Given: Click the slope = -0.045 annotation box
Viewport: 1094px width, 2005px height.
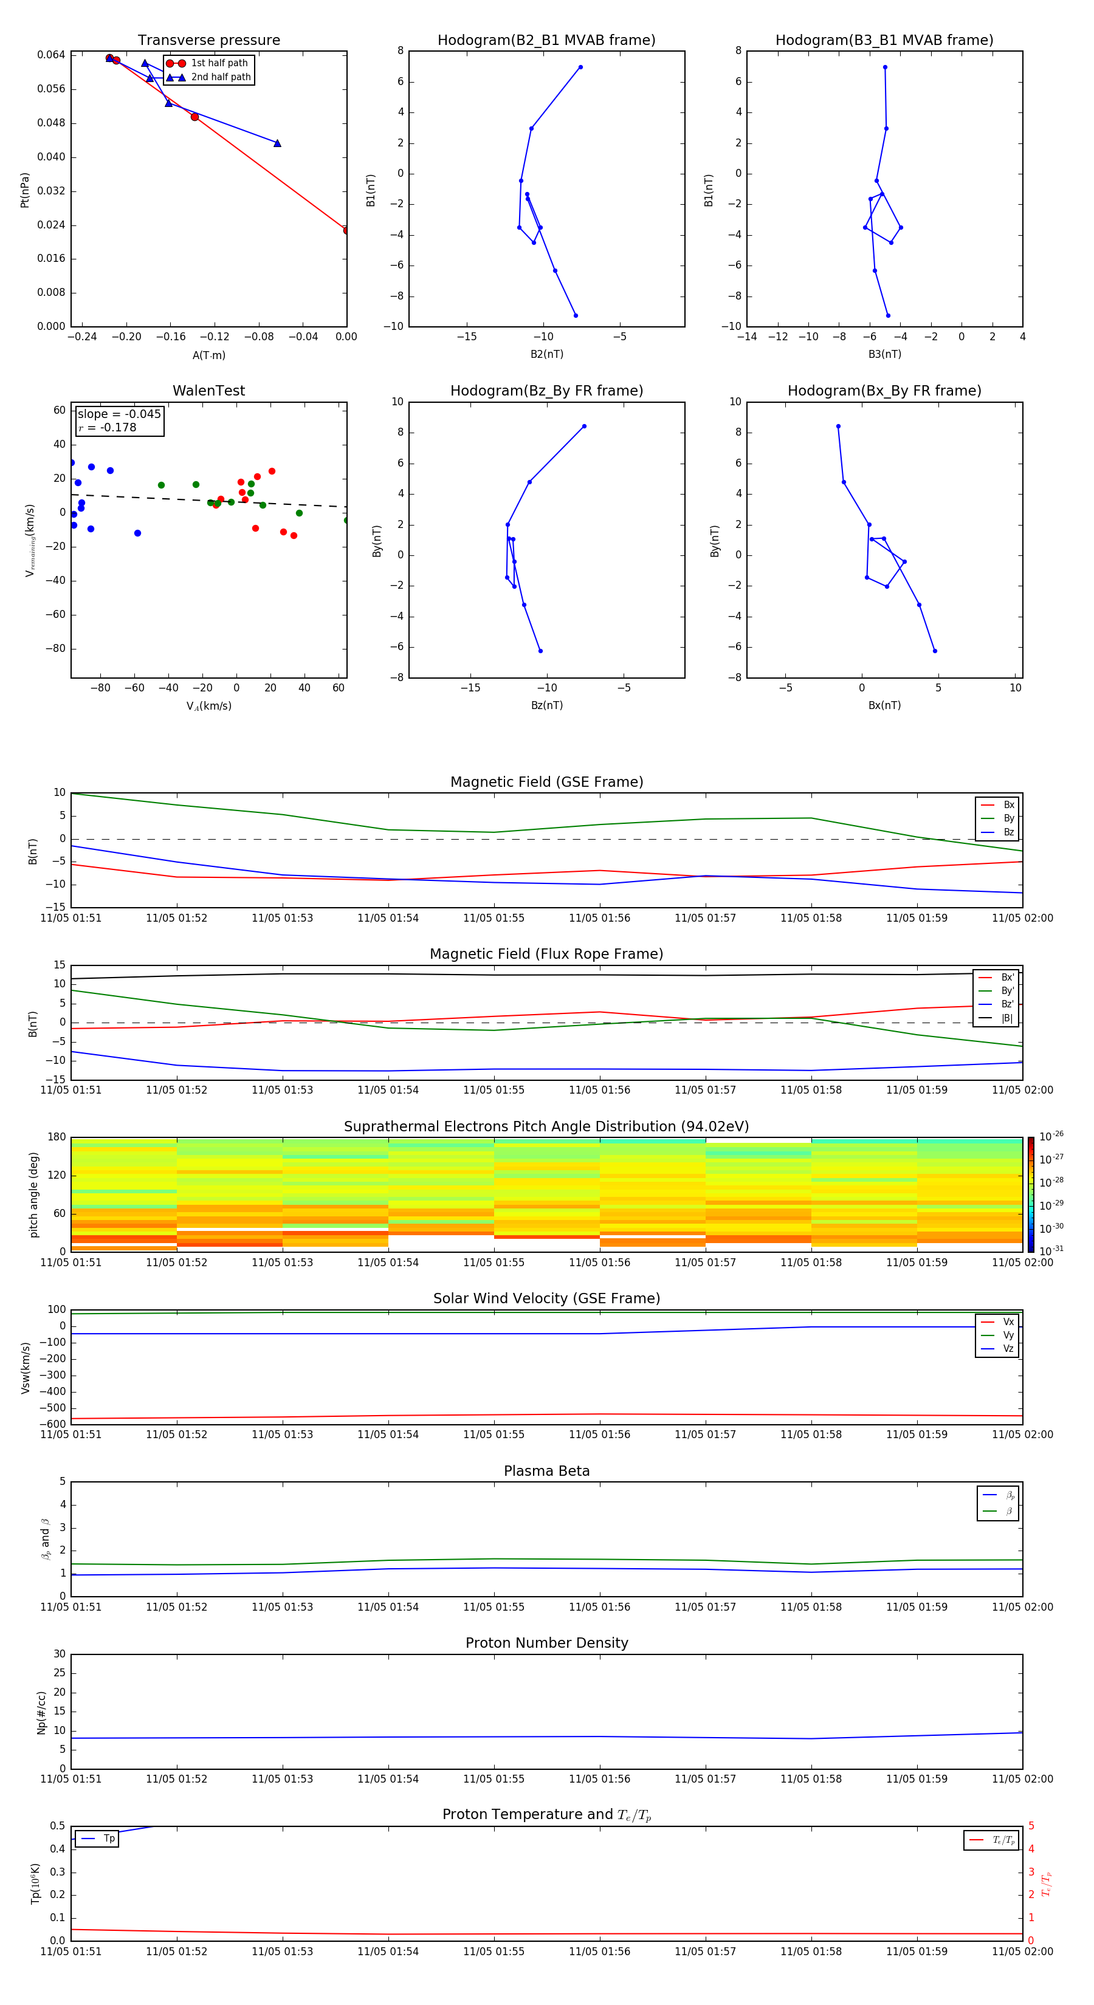Looking at the screenshot, I should coord(119,420).
